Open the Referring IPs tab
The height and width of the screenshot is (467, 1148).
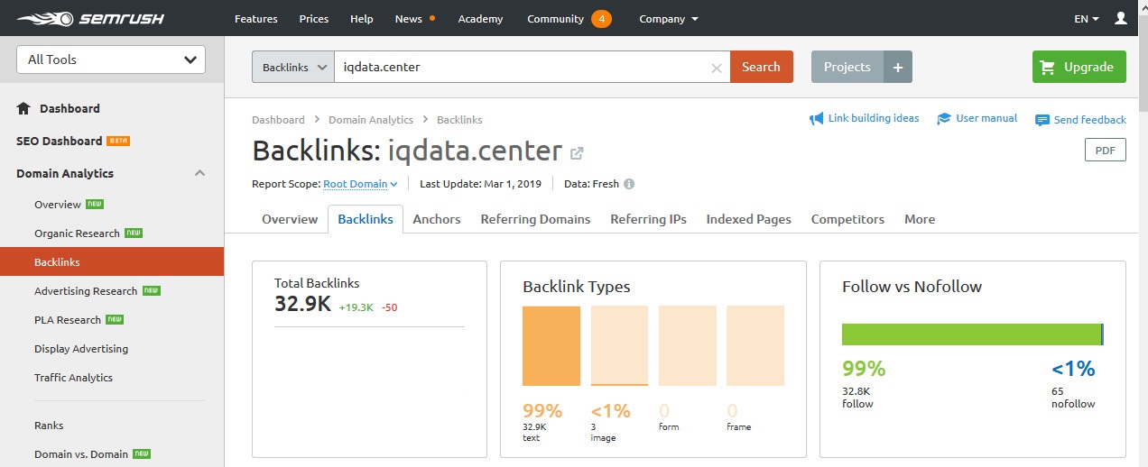[x=648, y=219]
